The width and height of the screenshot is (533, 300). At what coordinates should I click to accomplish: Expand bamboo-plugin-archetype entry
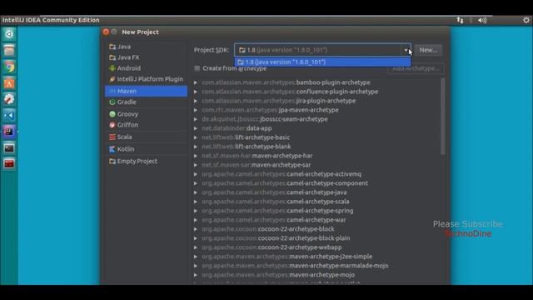click(x=196, y=82)
